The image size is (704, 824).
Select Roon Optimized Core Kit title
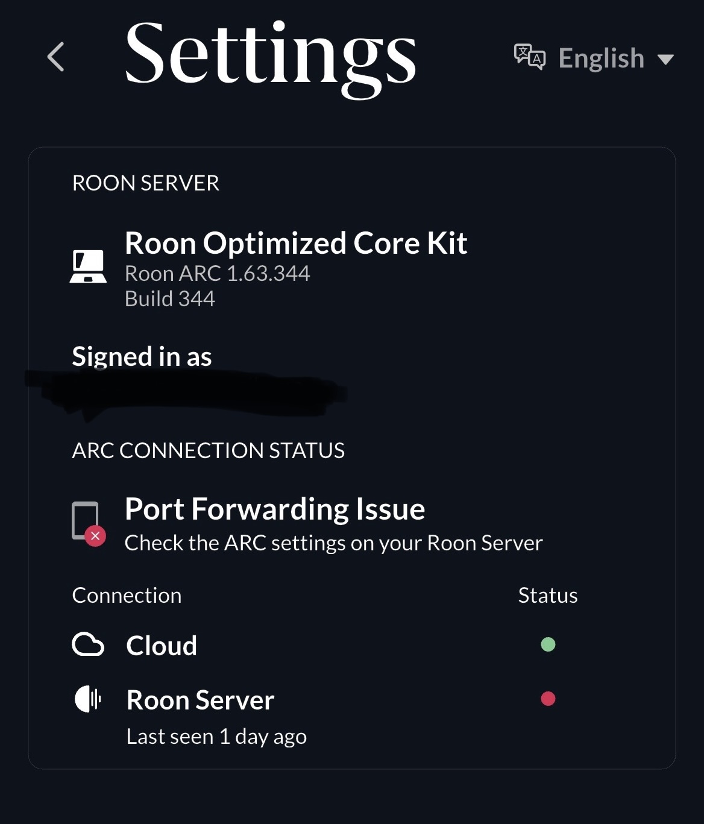point(296,243)
